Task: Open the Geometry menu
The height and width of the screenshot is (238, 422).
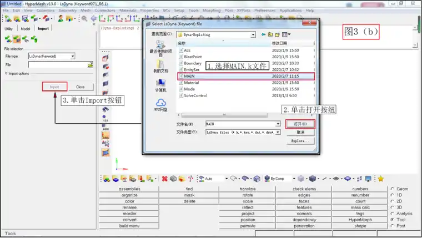Action: click(x=68, y=10)
